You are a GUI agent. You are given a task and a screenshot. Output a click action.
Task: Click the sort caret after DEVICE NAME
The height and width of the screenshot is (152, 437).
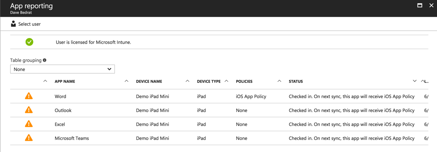tap(188, 81)
